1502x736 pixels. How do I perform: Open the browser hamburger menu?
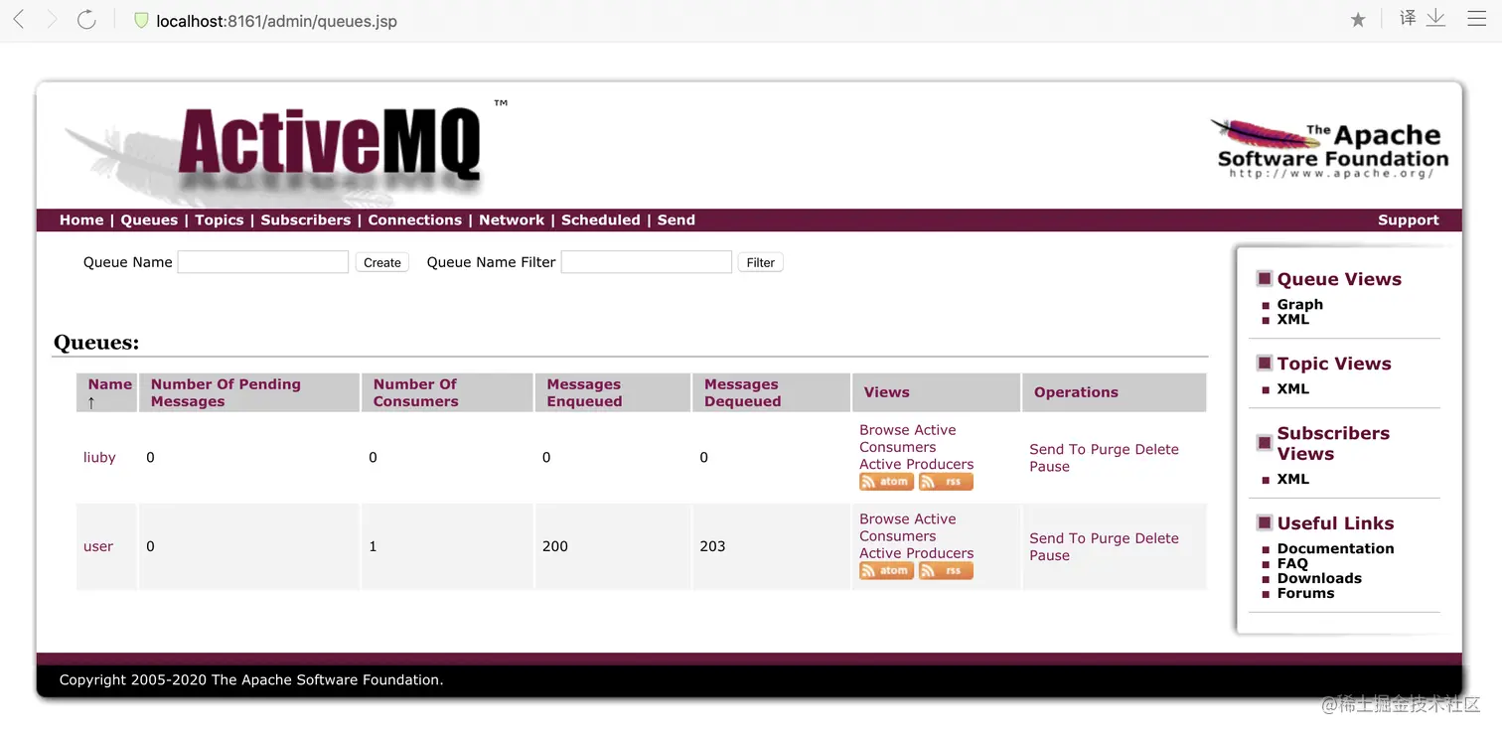[1476, 19]
